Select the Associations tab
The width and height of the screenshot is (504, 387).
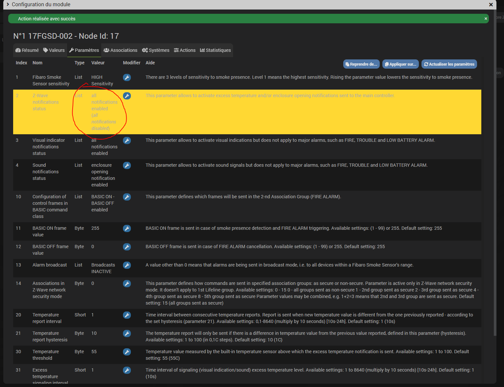(x=120, y=50)
